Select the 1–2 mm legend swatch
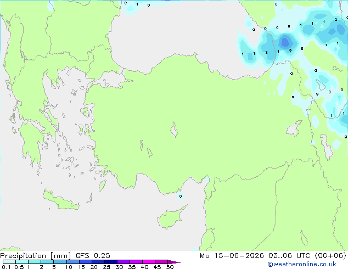 point(35,262)
